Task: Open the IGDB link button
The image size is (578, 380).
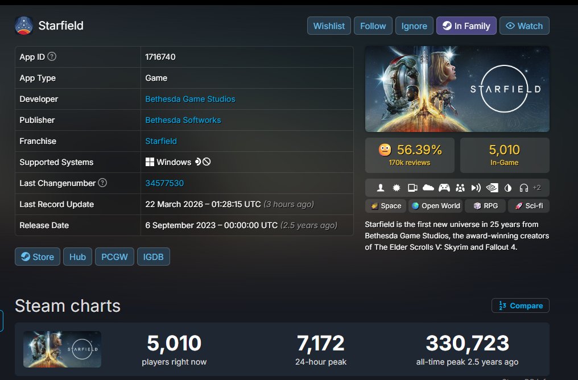Action: pos(154,257)
